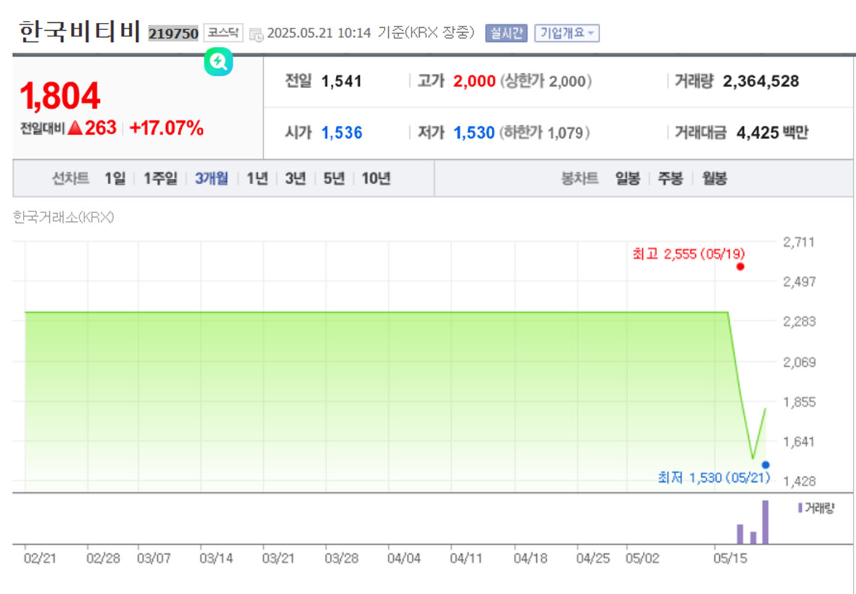Screen dimensions: 856x594
Task: Click the 상한가 2,000 upper limit text
Action: tap(546, 81)
